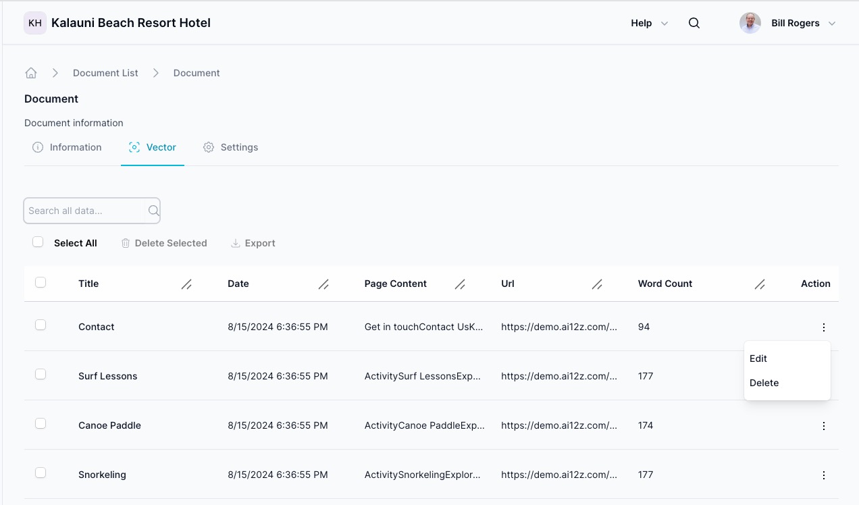
Task: Go to home via breadcrumb house icon
Action: (x=31, y=73)
